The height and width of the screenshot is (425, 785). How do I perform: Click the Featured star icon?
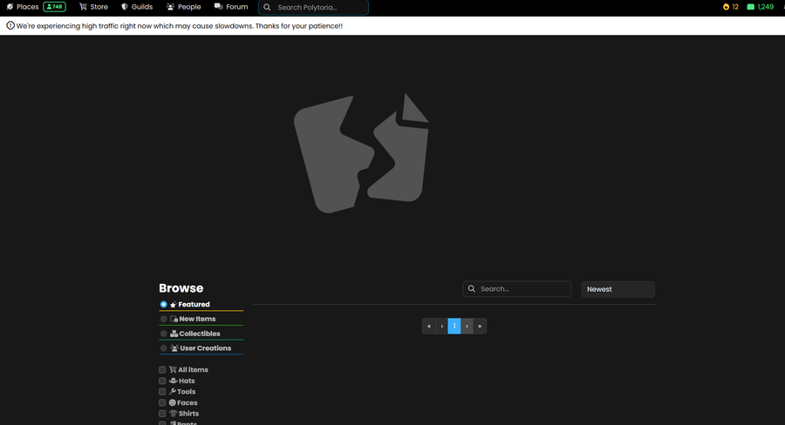coord(174,305)
